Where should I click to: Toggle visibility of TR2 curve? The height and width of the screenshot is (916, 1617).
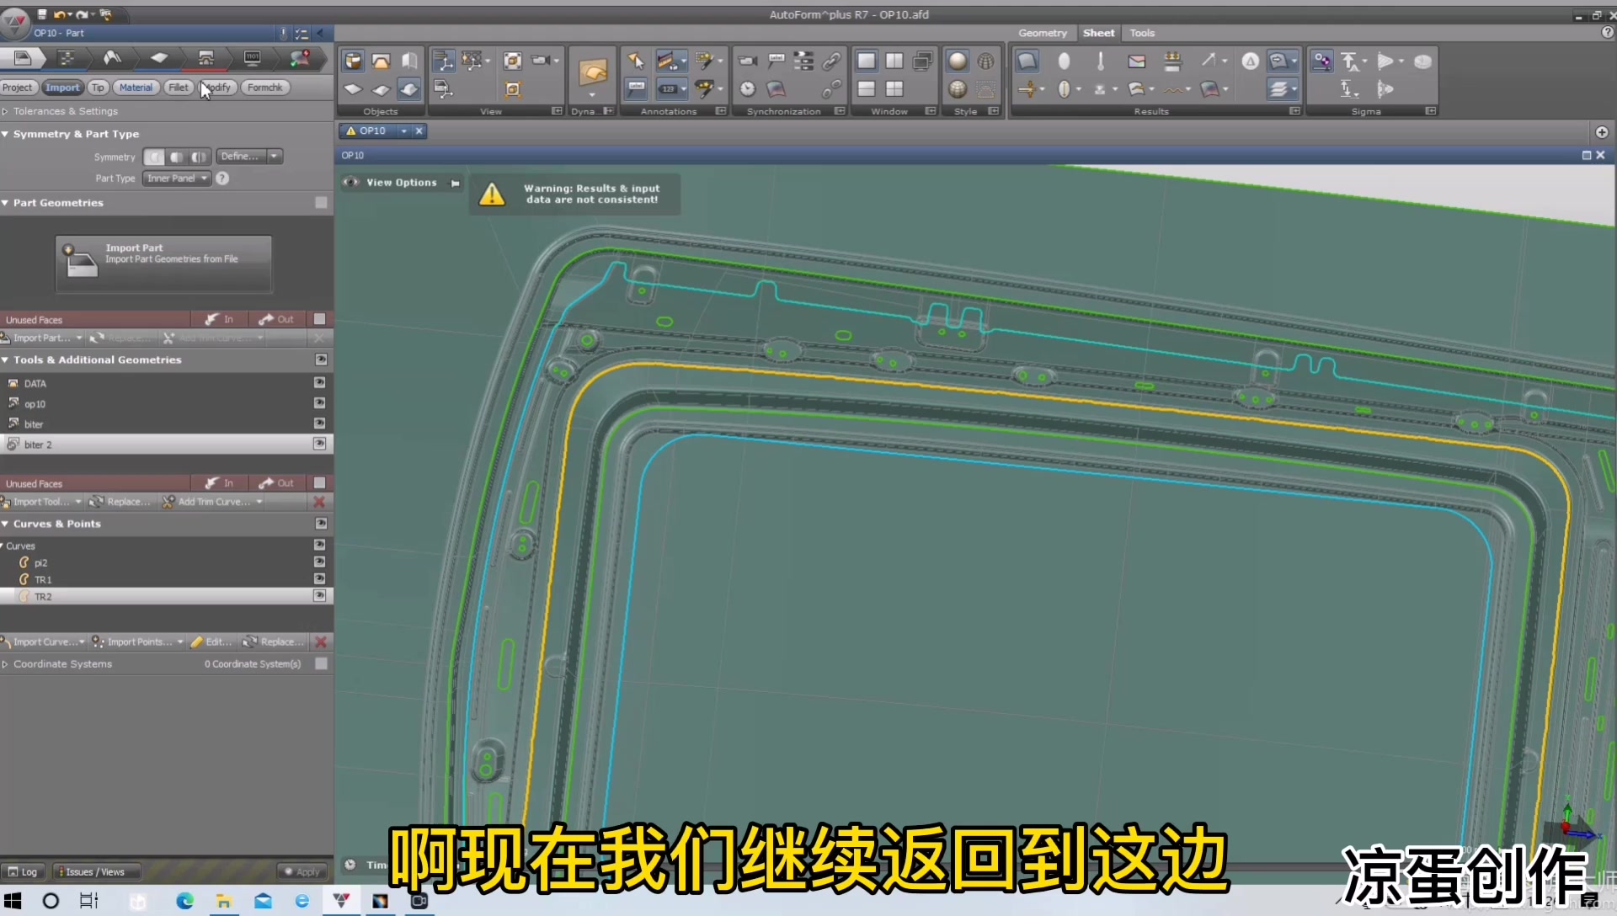pos(320,596)
